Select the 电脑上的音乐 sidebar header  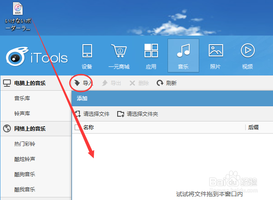(x=36, y=83)
